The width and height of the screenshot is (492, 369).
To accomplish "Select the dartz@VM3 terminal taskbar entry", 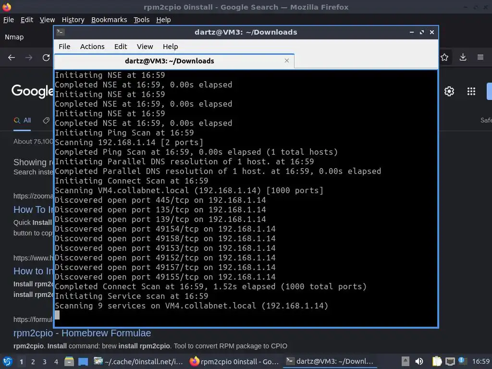I will point(330,361).
